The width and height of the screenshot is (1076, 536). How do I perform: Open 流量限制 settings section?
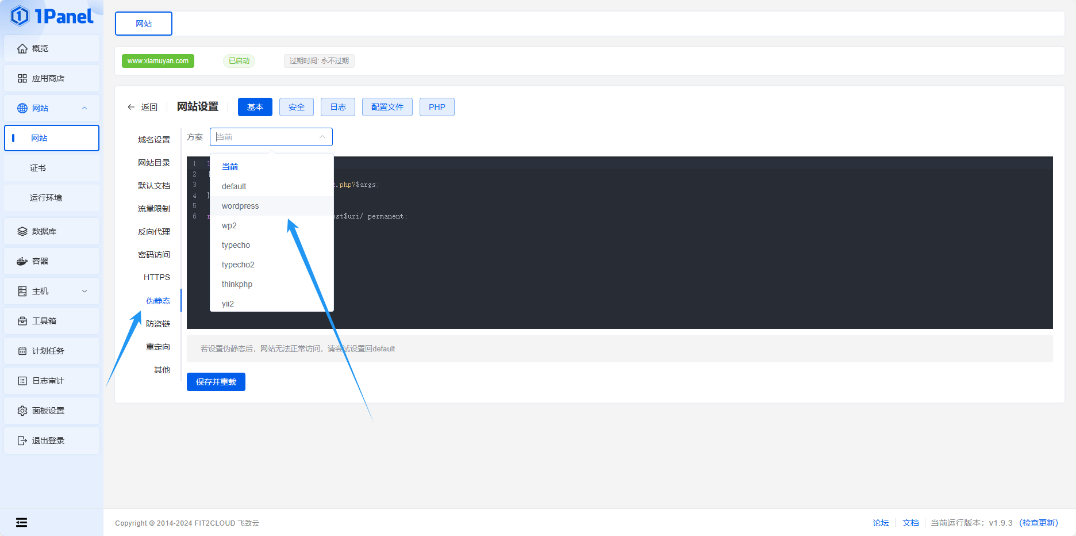pos(154,209)
